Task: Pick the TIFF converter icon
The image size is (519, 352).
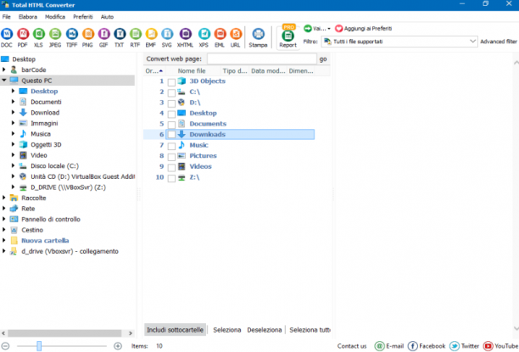Action: (71, 37)
